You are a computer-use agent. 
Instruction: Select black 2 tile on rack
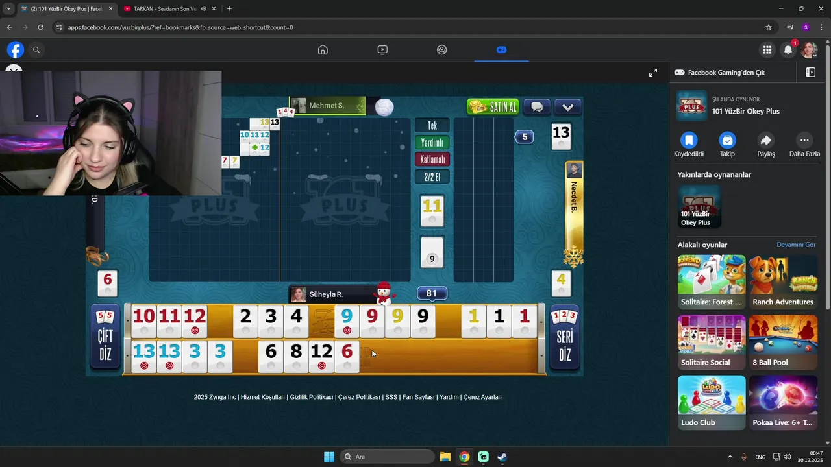click(x=245, y=321)
